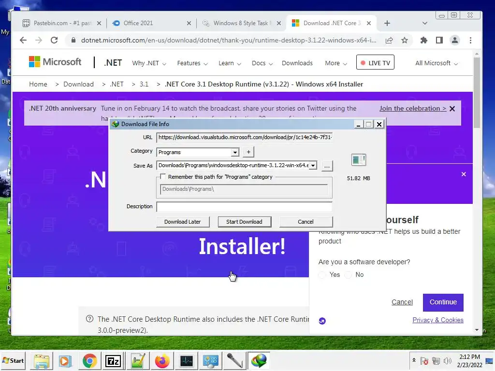Open Chrome side panel icon
Image resolution: width=495 pixels, height=371 pixels.
tap(439, 40)
